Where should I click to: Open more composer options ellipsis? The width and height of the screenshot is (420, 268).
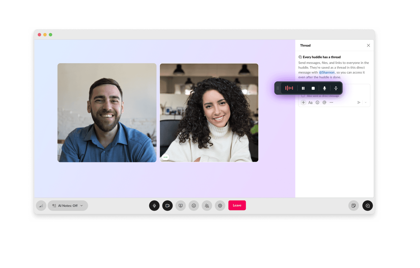pyautogui.click(x=332, y=102)
